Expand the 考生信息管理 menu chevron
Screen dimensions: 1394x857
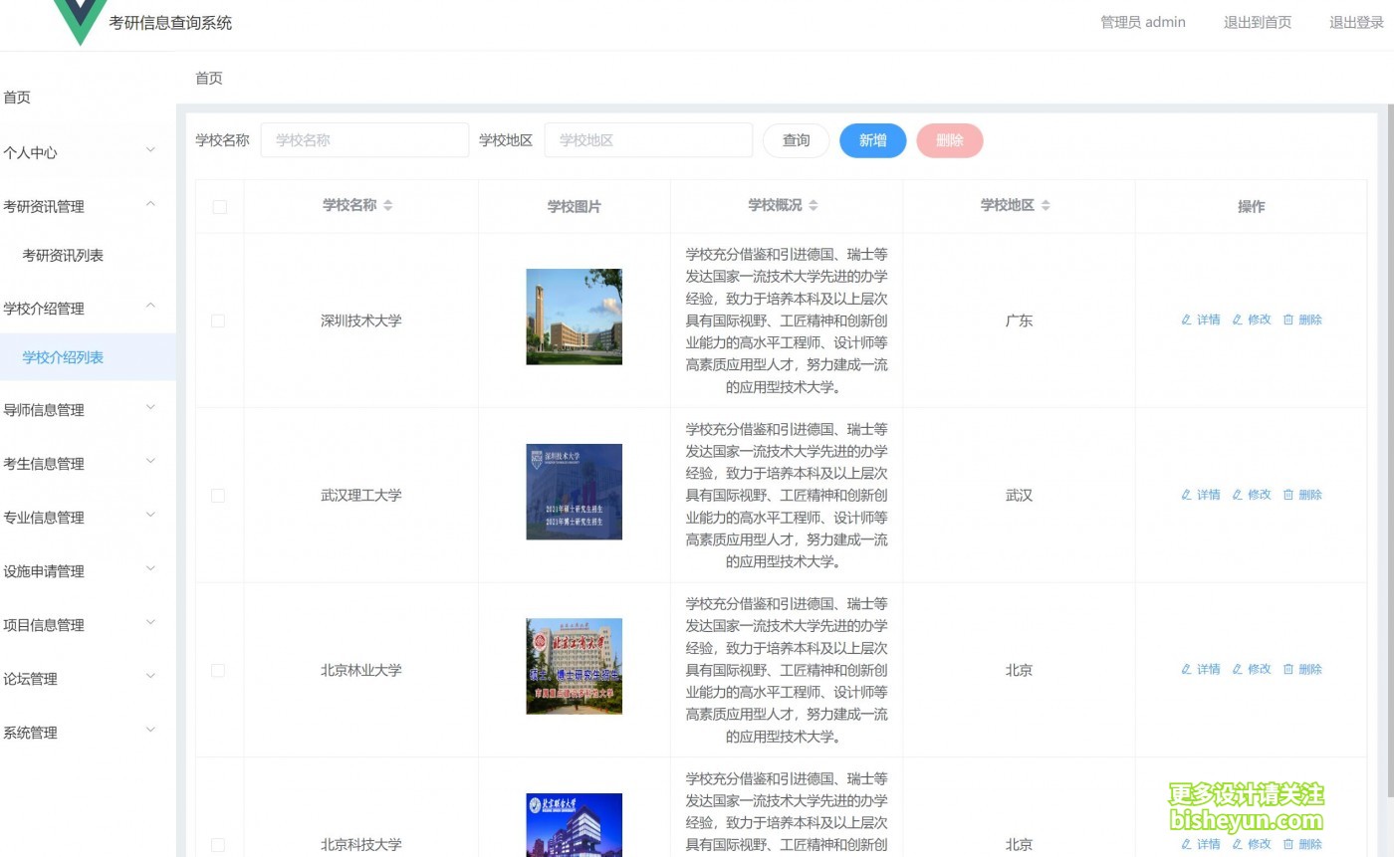[x=150, y=461]
